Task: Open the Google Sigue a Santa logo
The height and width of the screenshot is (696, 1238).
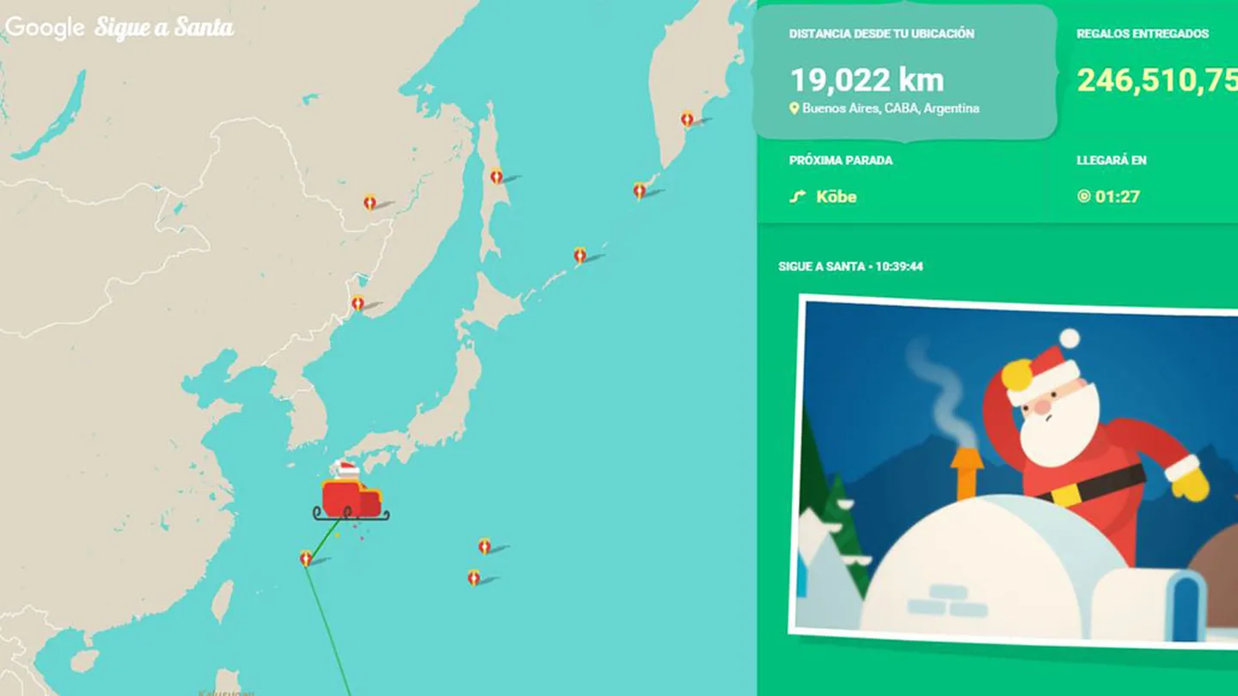Action: (120, 27)
